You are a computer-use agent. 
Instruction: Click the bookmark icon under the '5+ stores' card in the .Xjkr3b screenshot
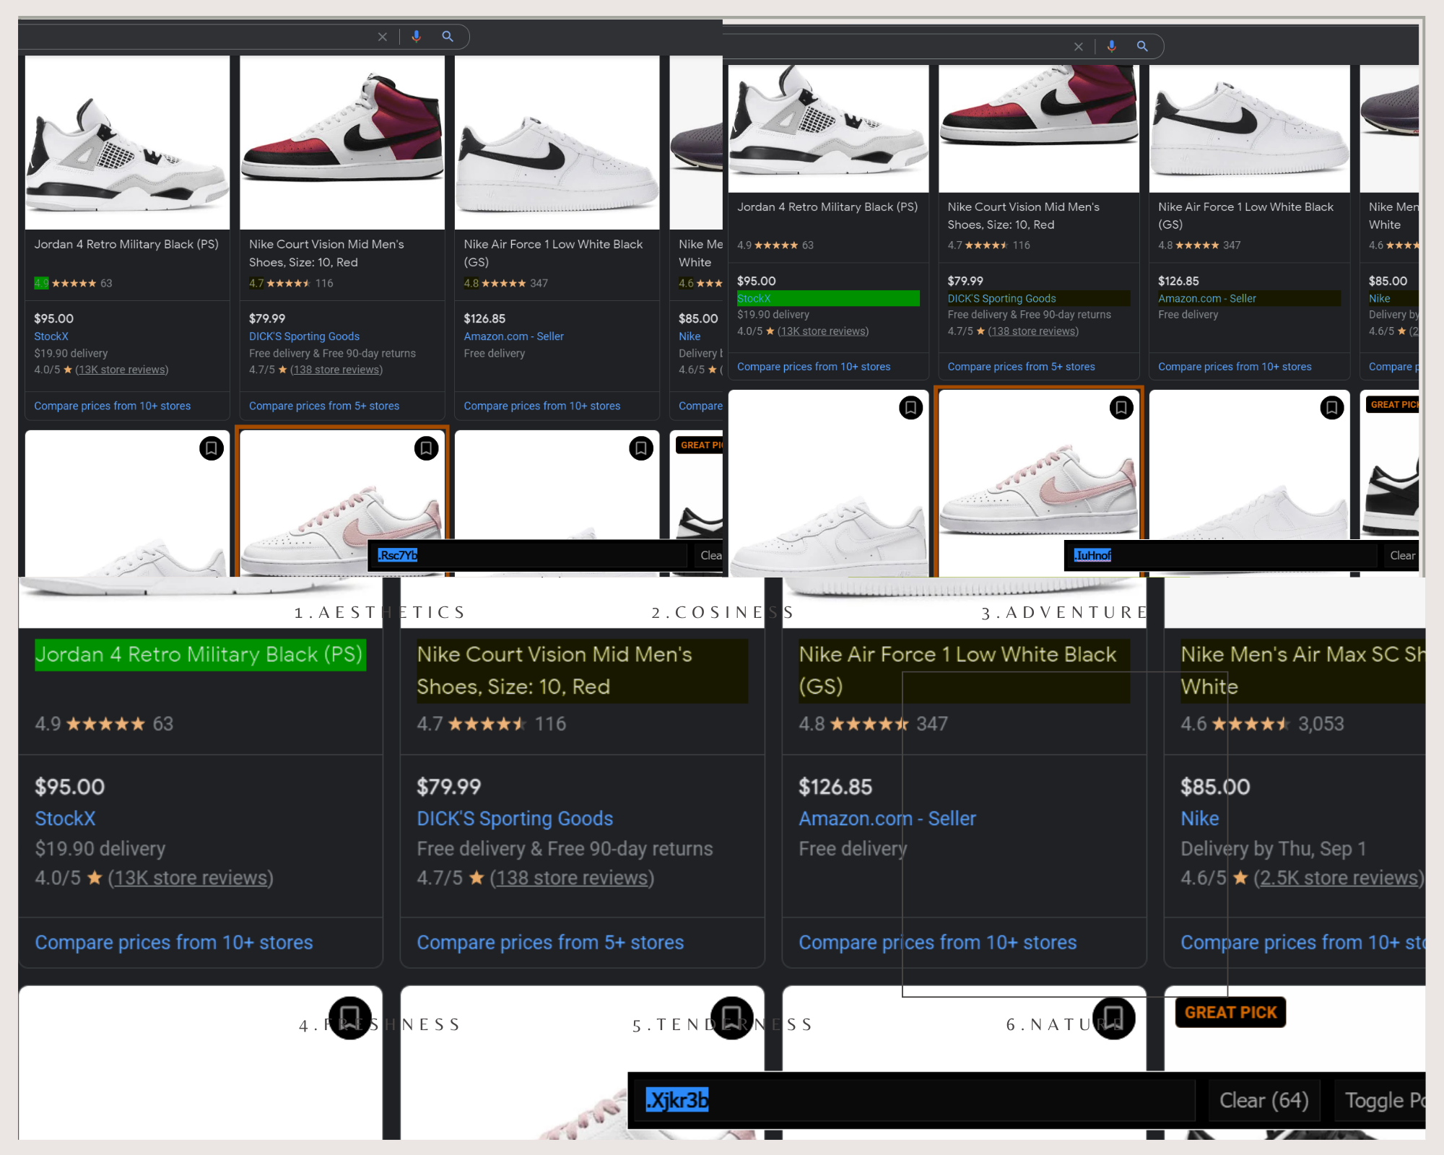(x=732, y=1018)
